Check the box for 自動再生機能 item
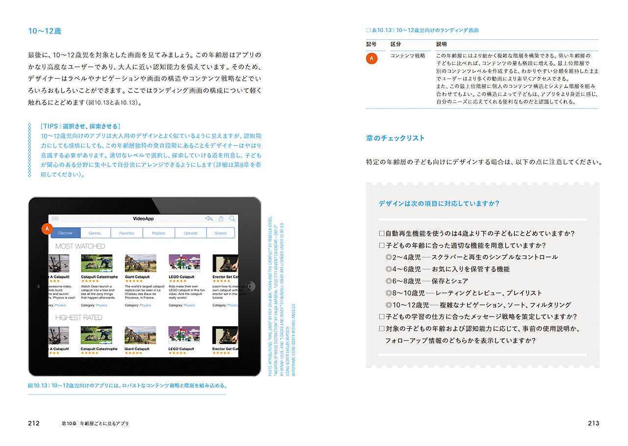The height and width of the screenshot is (446, 628). 382,234
